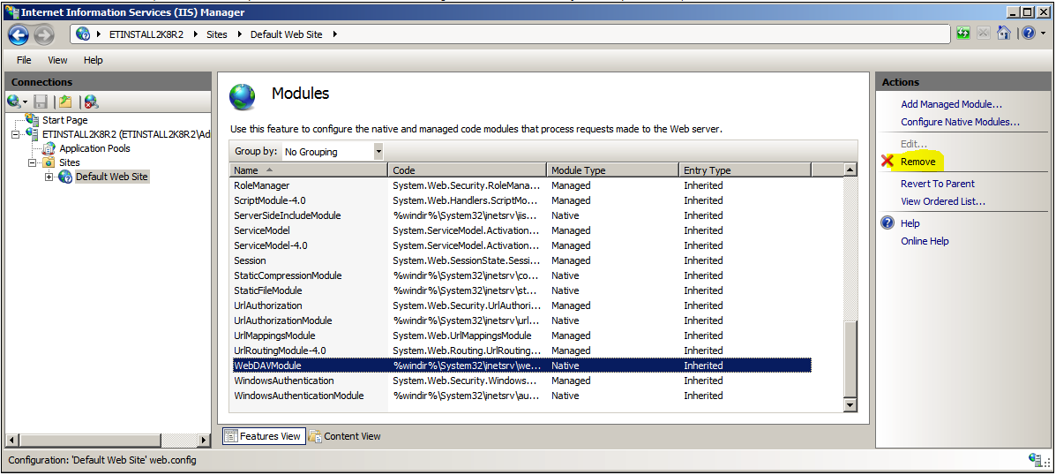1056x475 pixels.
Task: Switch to the Content View tab
Action: [x=345, y=436]
